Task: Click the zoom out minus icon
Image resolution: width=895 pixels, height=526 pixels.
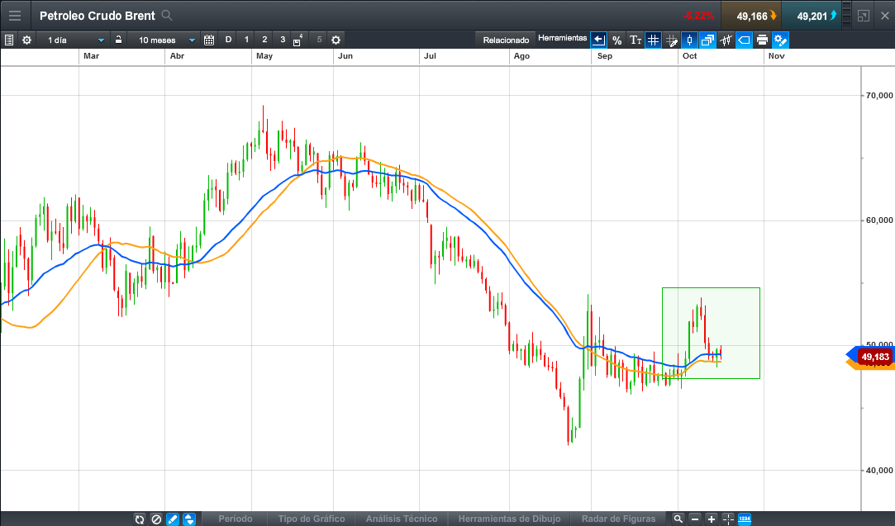Action: [x=695, y=519]
